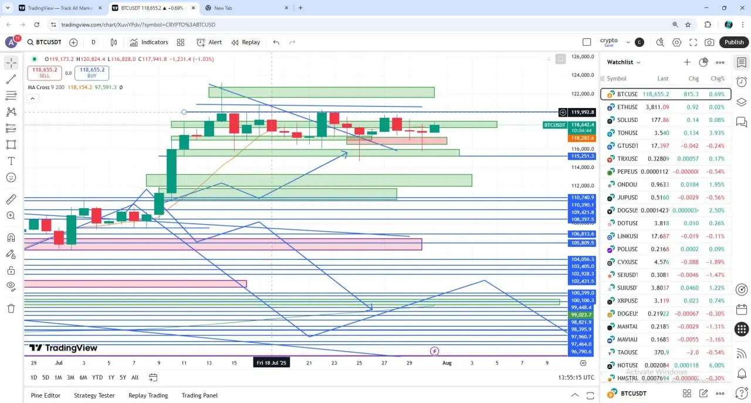This screenshot has width=751, height=403.
Task: Select the geometric shapes tool
Action: click(11, 144)
